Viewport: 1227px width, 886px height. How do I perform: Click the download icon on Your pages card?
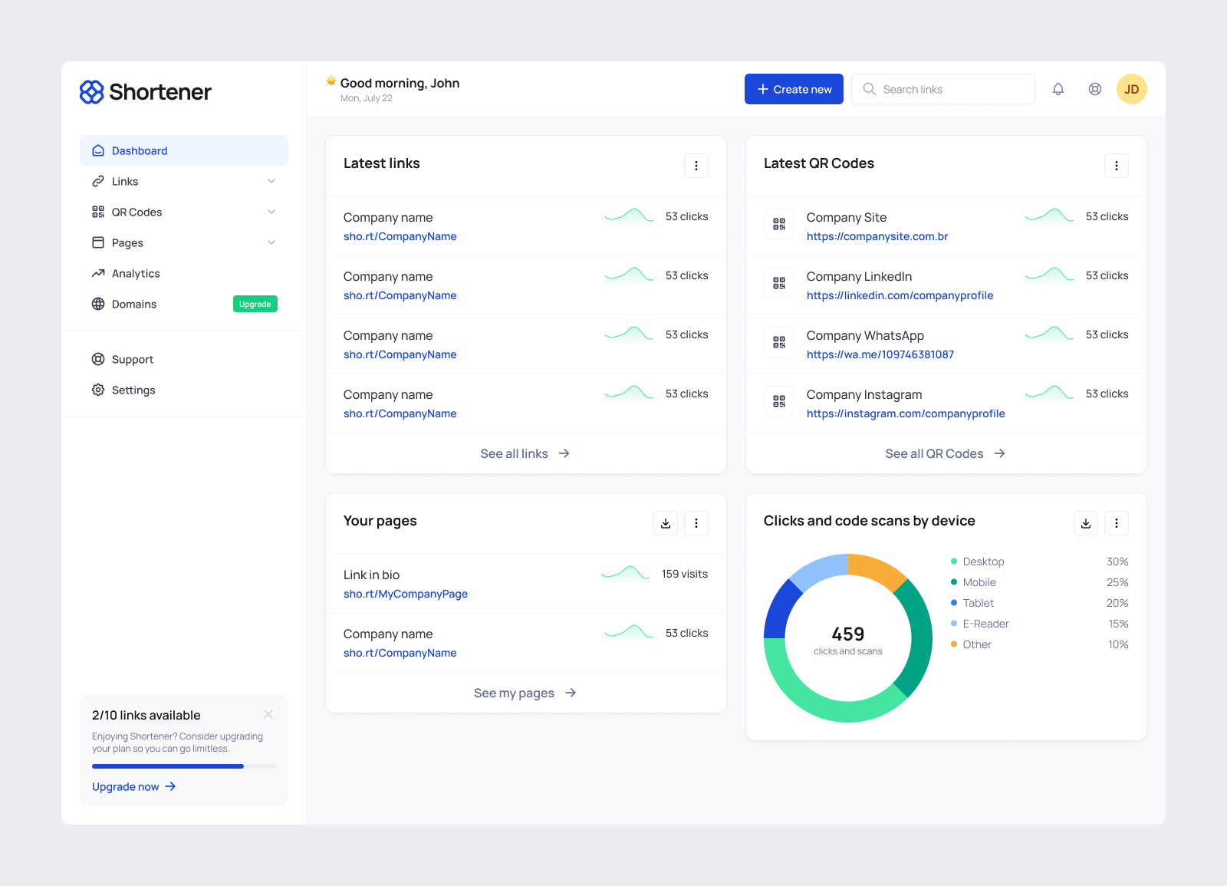[665, 522]
